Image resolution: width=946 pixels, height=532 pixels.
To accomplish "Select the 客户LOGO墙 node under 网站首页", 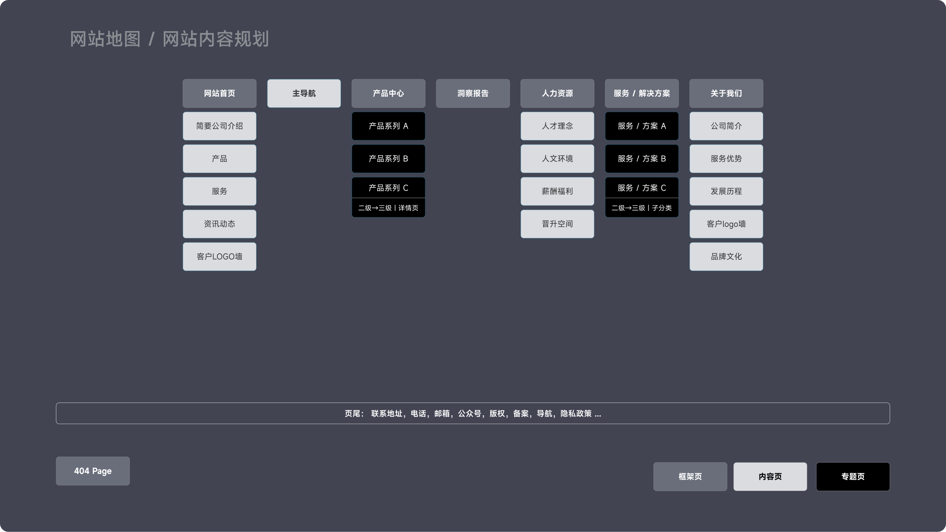I will [x=219, y=256].
